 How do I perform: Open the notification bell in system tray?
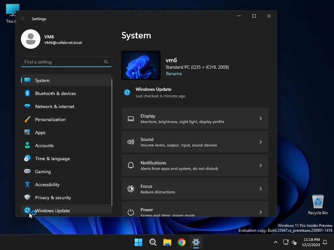click(325, 242)
